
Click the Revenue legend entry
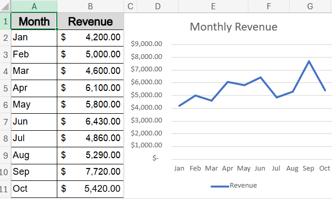(x=234, y=186)
